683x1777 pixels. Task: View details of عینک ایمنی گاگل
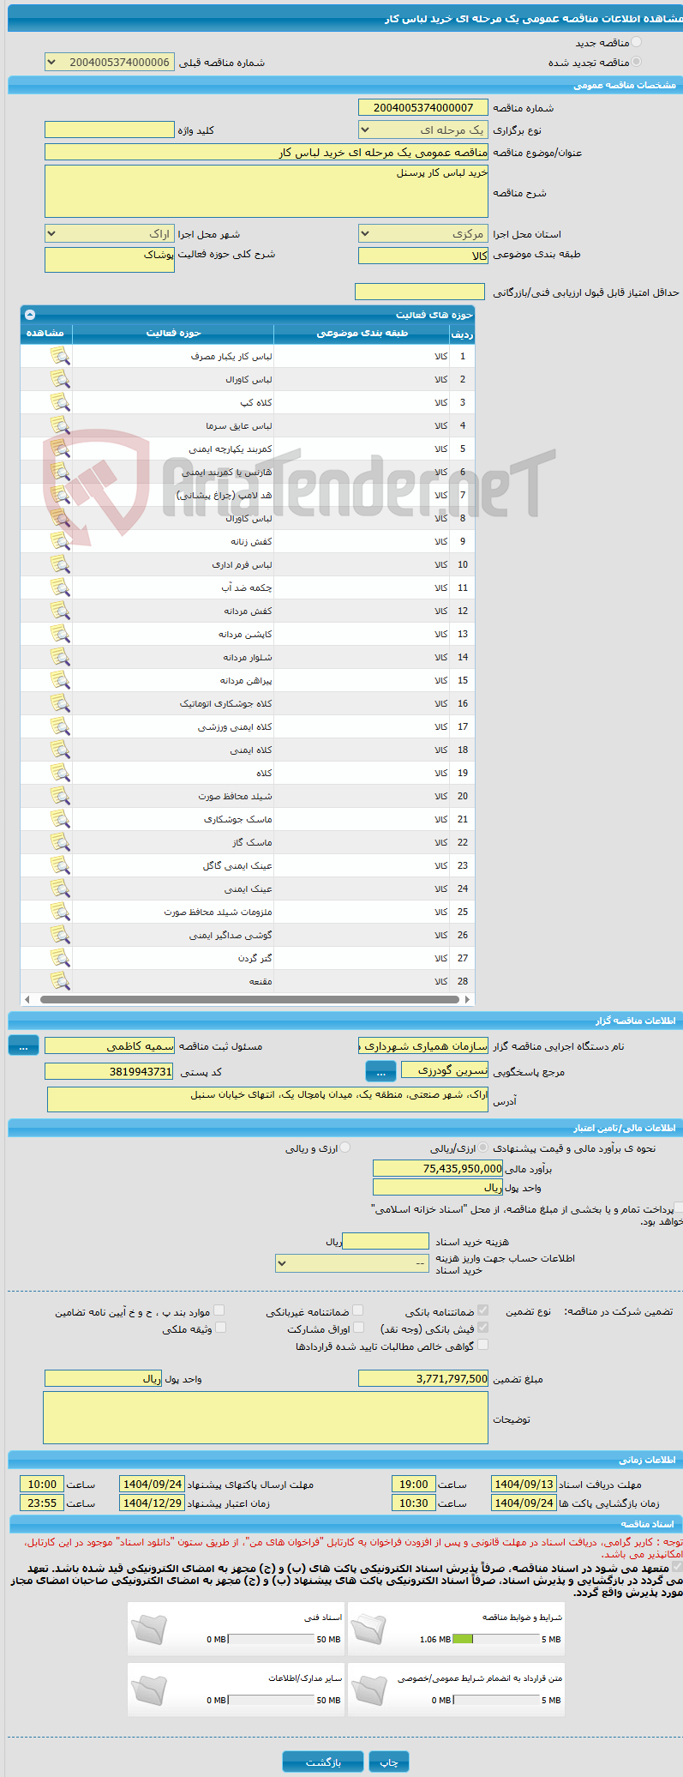[60, 865]
